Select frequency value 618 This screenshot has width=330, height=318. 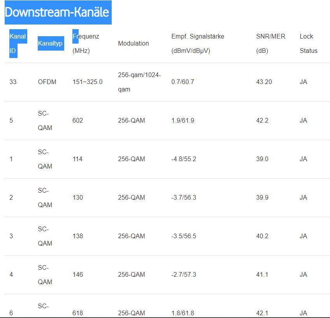click(78, 313)
